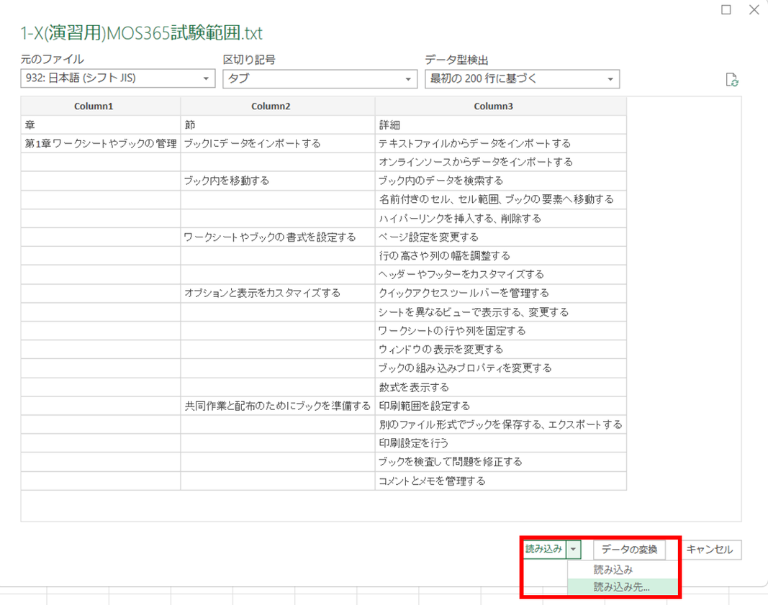Click the cell 数式を表示する
Image resolution: width=768 pixels, height=605 pixels.
[x=500, y=387]
